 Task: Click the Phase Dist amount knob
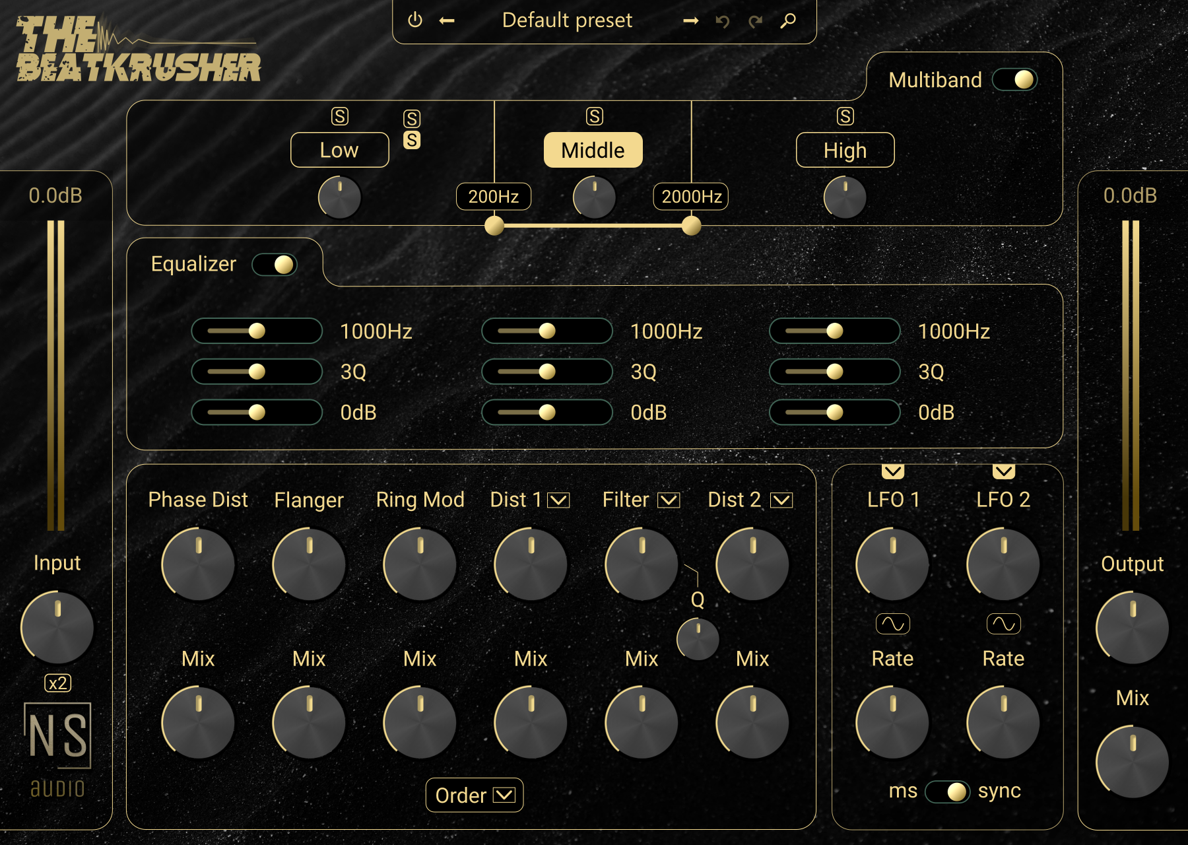click(x=199, y=564)
